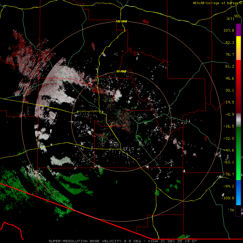Click the -94.2 value on velocity scale
The width and height of the screenshot is (243, 243).
[229, 186]
